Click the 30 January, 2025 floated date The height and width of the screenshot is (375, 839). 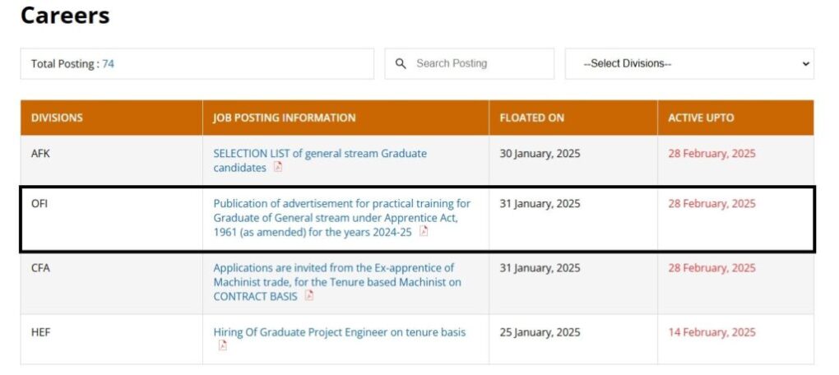pyautogui.click(x=540, y=154)
